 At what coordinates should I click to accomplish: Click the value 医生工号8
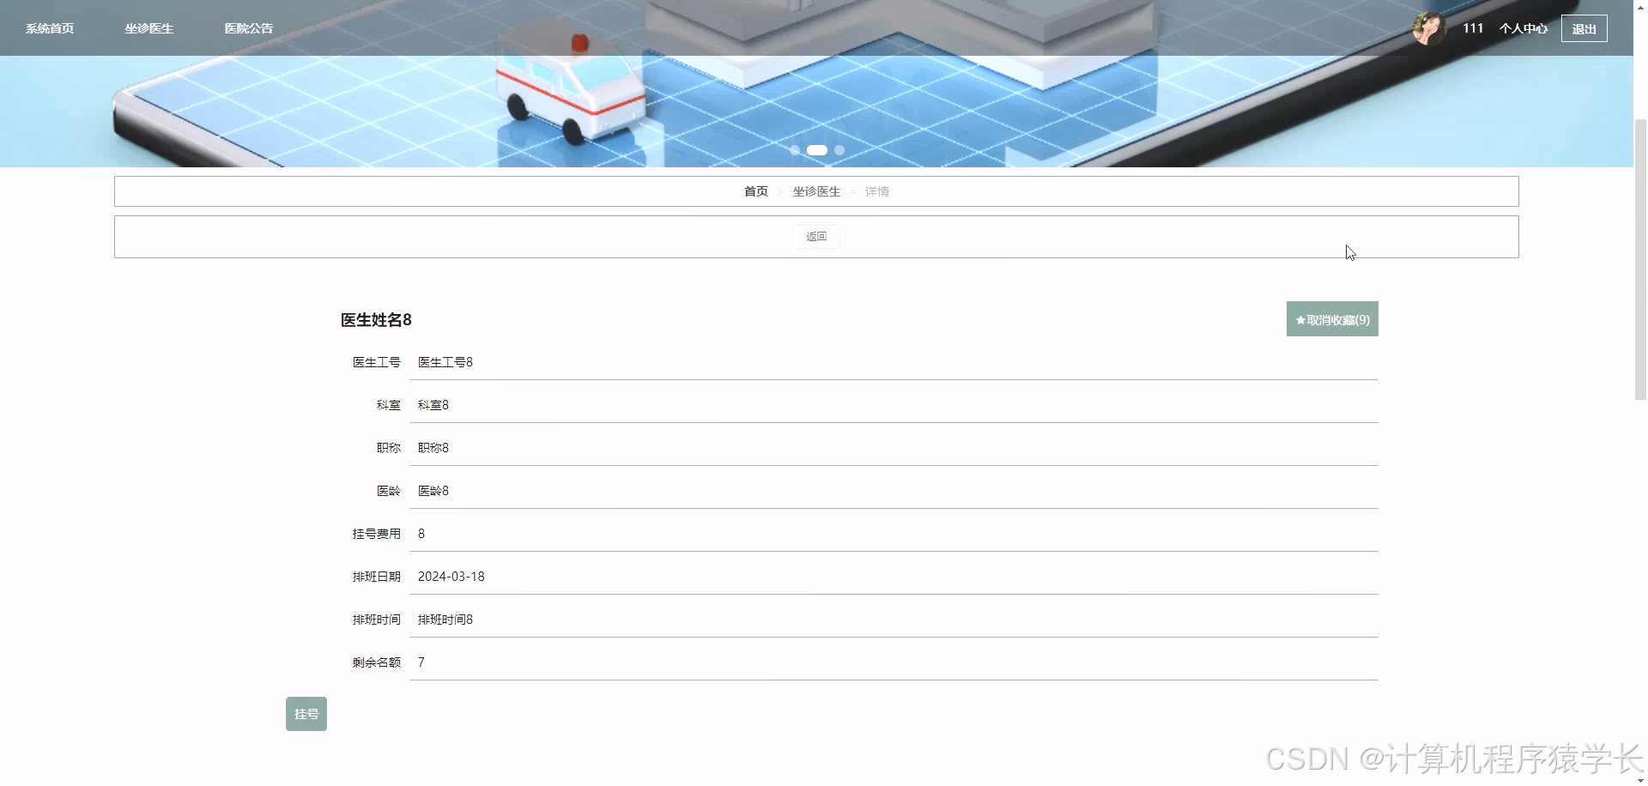[x=445, y=362]
